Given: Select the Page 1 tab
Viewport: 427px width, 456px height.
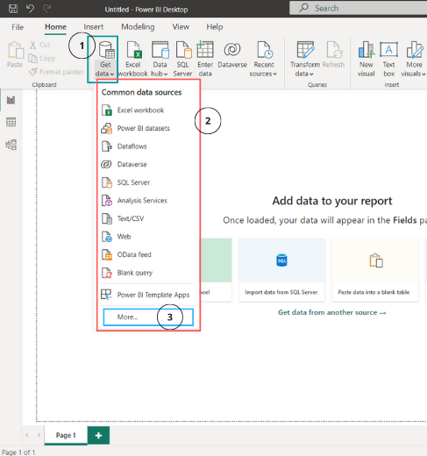Looking at the screenshot, I should click(x=66, y=435).
